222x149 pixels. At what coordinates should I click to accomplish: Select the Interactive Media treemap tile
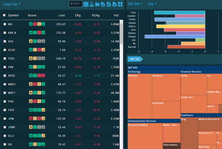pyautogui.click(x=145, y=136)
